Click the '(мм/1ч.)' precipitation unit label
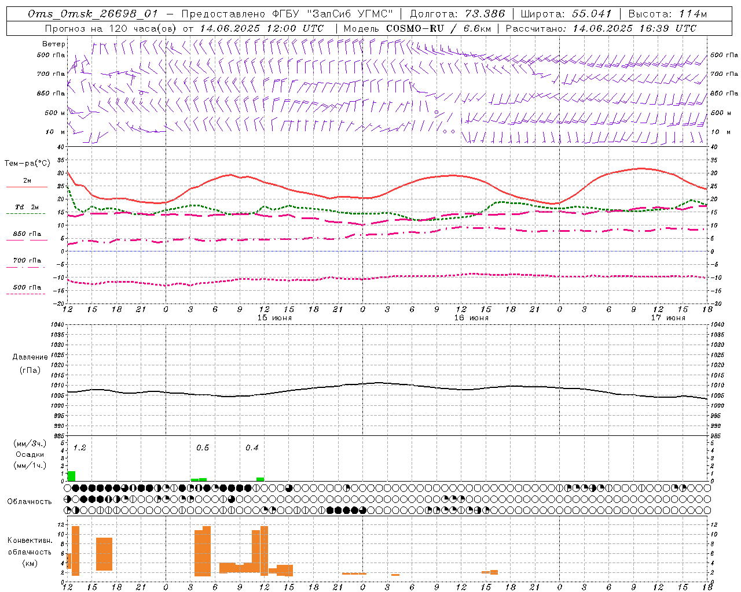 (30, 465)
